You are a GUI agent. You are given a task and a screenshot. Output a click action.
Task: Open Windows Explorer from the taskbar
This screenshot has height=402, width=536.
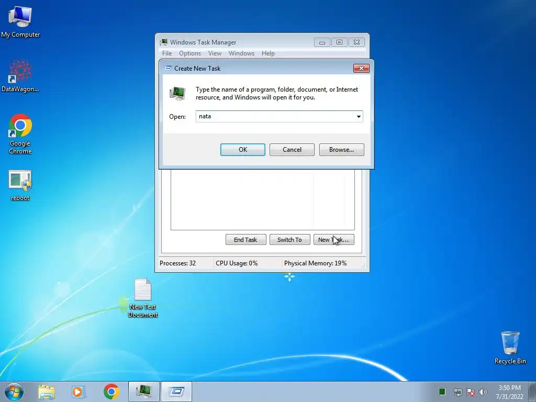(47, 392)
